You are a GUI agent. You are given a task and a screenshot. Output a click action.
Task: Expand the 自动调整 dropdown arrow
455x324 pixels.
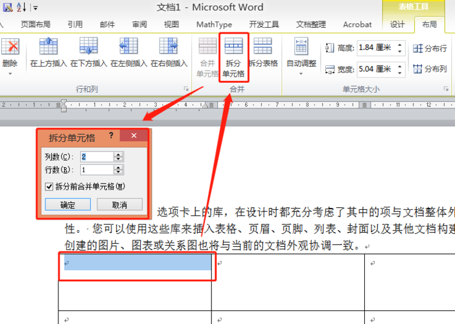coord(301,74)
